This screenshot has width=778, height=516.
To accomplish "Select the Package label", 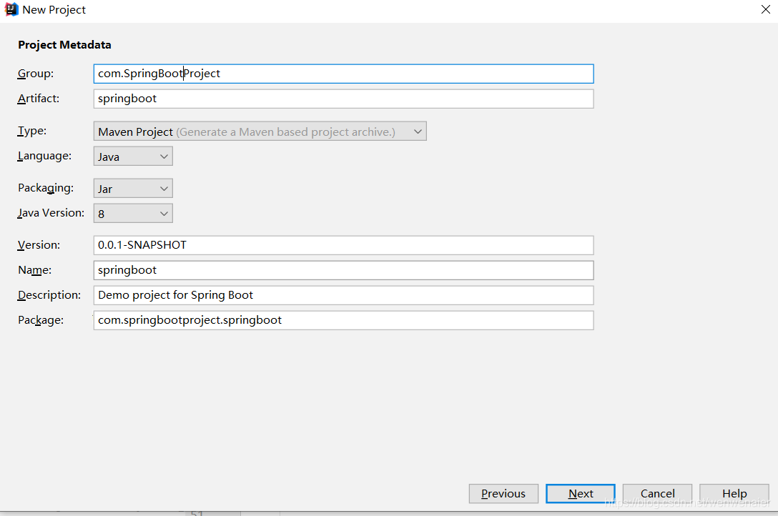I will pyautogui.click(x=41, y=320).
